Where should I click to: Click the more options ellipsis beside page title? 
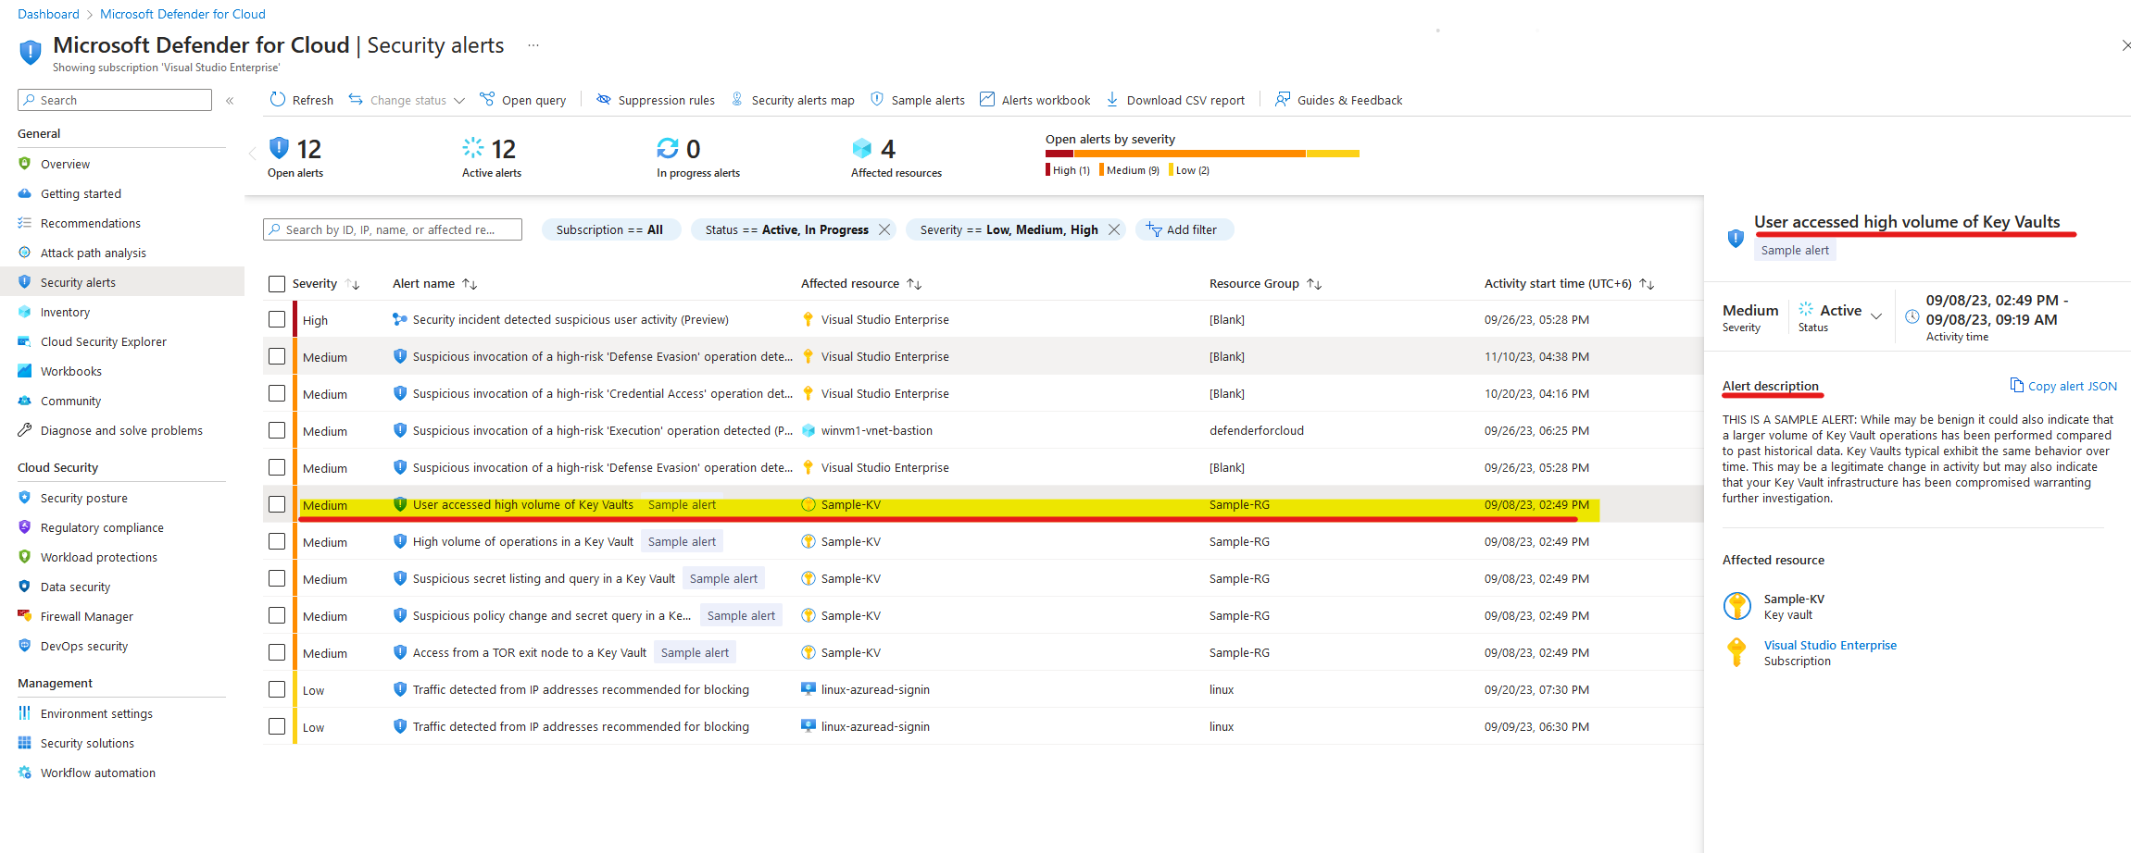pyautogui.click(x=533, y=45)
